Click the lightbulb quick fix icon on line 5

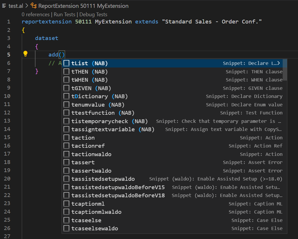coord(25,54)
